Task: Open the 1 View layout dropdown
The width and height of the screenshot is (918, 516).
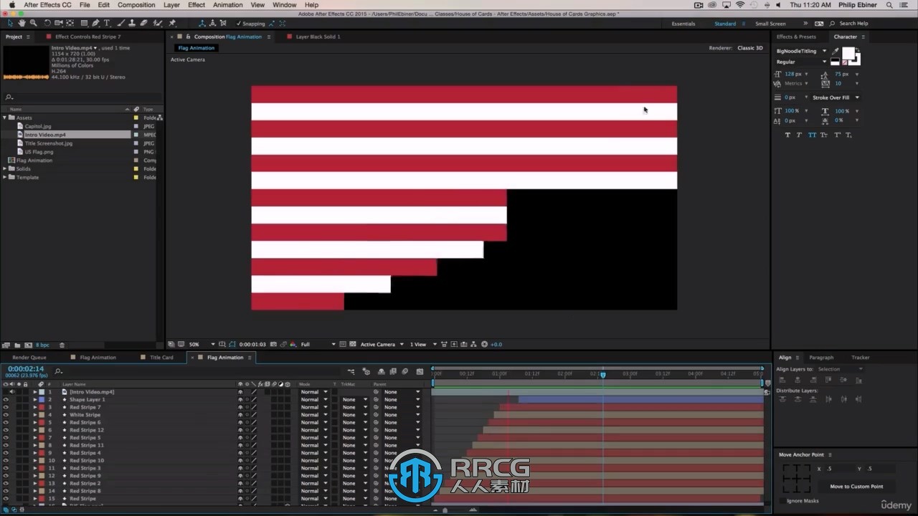Action: click(422, 344)
